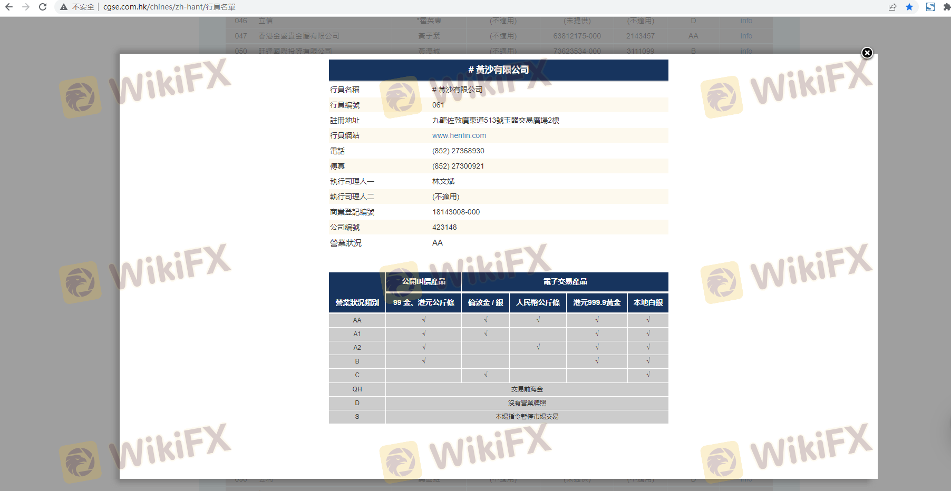The width and height of the screenshot is (951, 491).
Task: Click the blue extension icon beside the star
Action: [x=930, y=7]
